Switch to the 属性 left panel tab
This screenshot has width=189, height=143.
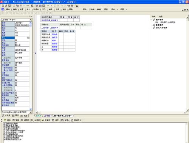point(24,116)
